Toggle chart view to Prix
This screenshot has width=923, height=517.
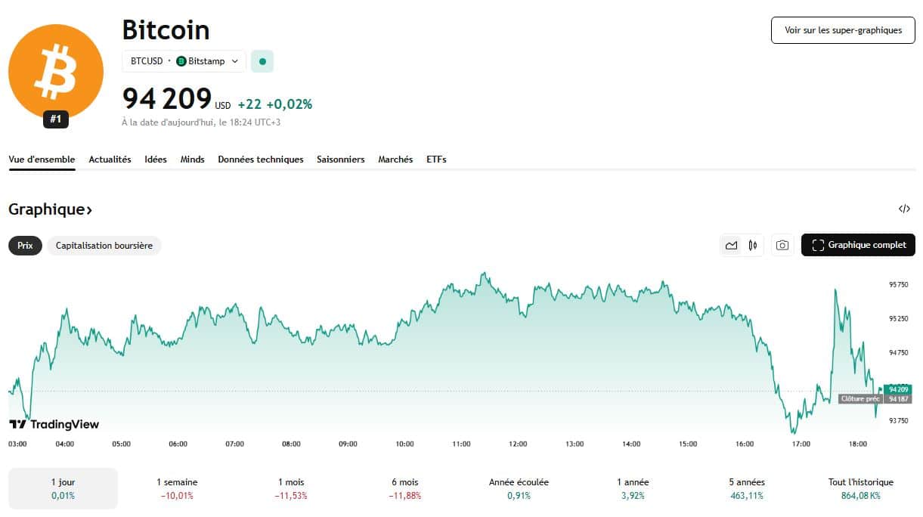(24, 245)
